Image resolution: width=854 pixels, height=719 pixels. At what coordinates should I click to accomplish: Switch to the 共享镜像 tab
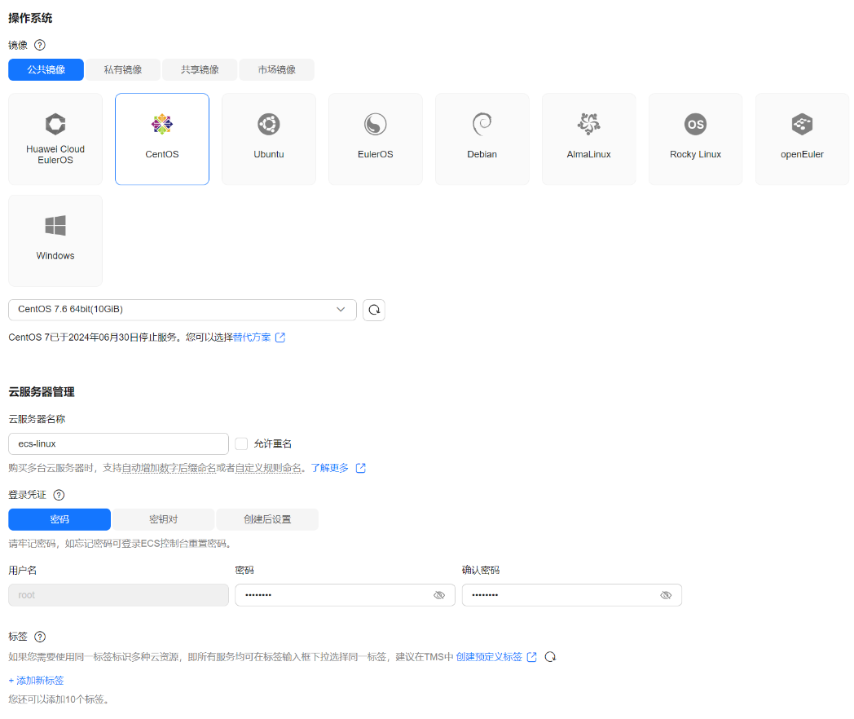click(200, 70)
